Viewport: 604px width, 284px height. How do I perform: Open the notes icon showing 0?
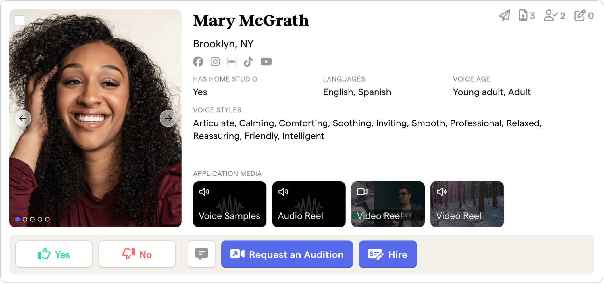(584, 16)
